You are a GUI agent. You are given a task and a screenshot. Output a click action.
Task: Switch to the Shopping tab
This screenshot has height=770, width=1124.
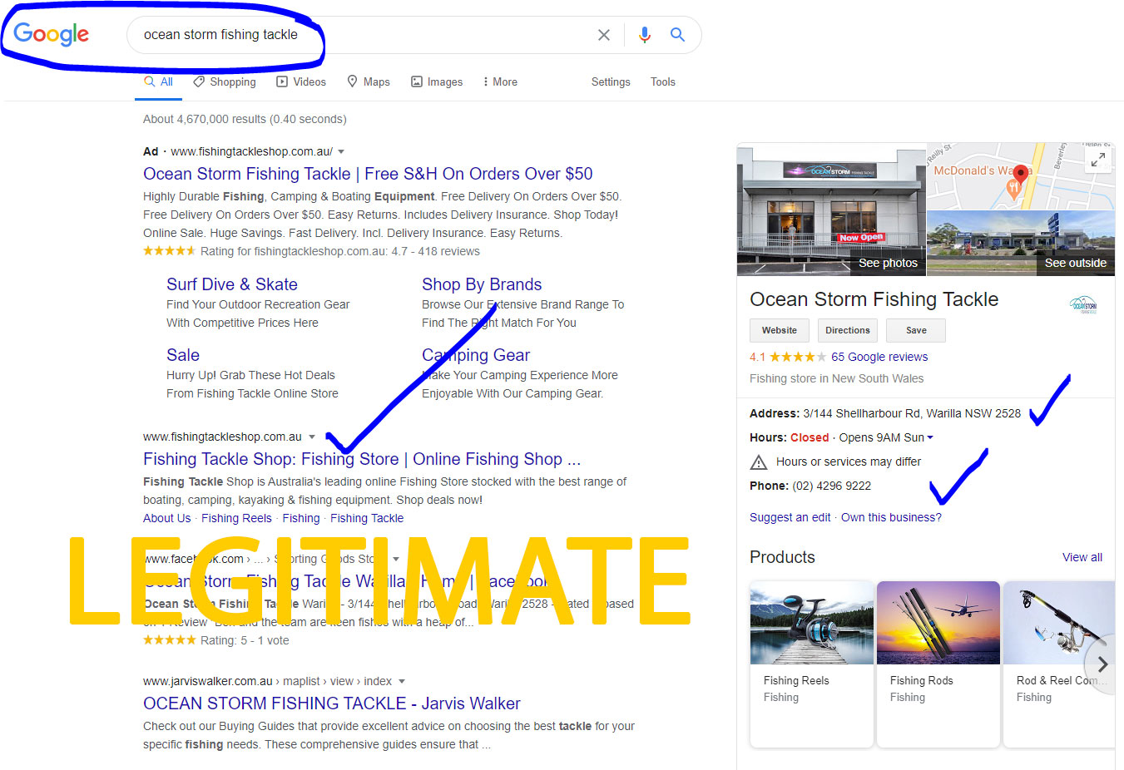click(x=225, y=81)
